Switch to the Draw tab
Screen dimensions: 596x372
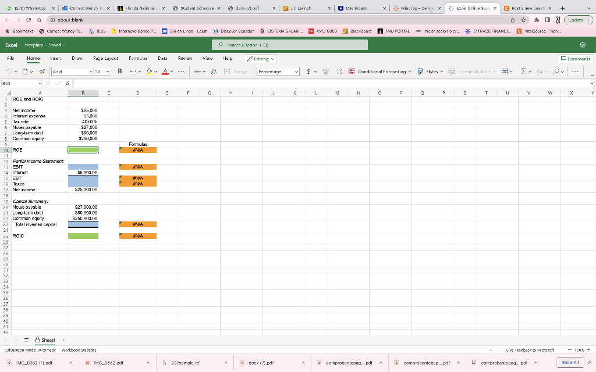click(77, 58)
